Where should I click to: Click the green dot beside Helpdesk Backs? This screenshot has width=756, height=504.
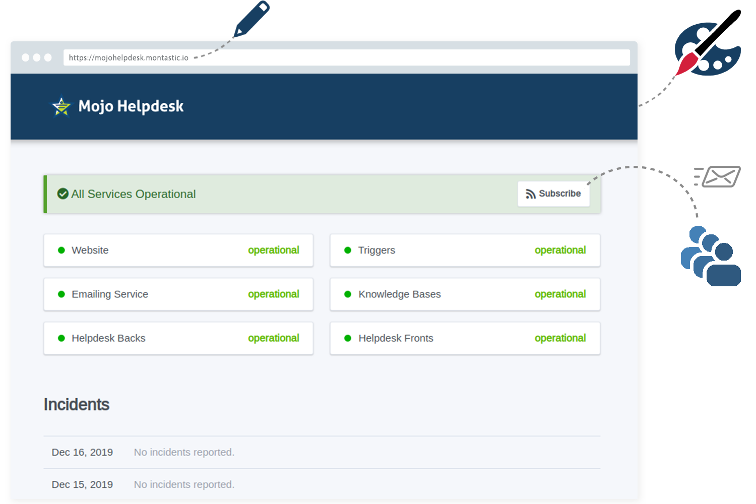point(61,338)
